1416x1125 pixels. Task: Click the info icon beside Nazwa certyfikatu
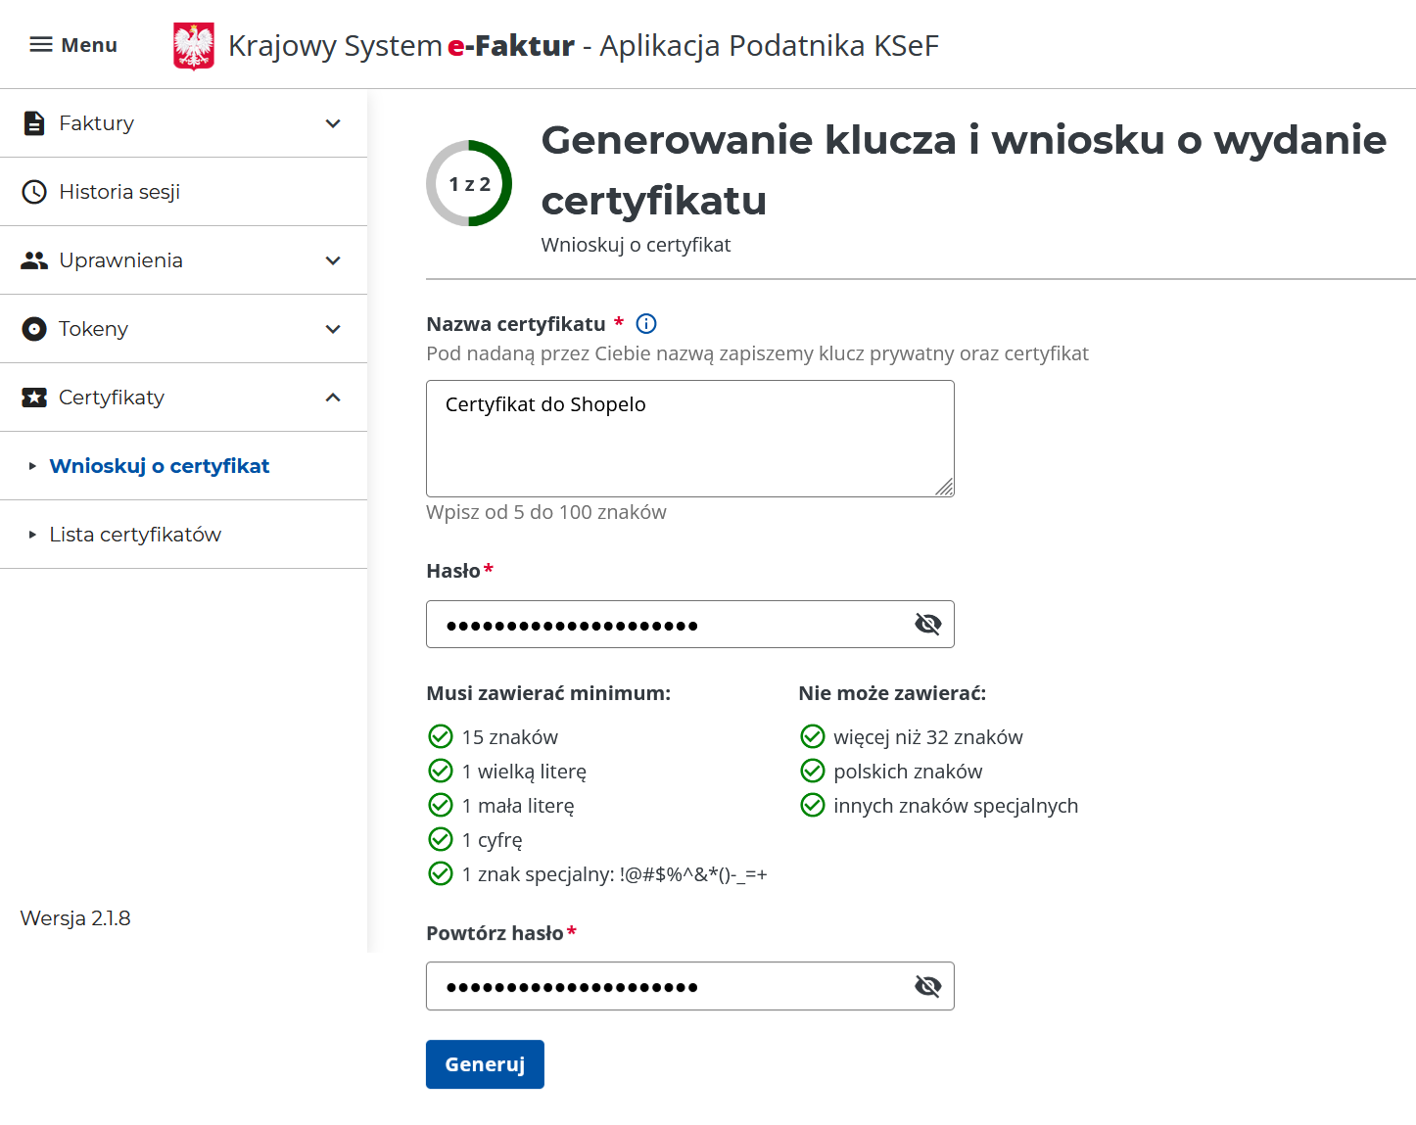(x=646, y=324)
